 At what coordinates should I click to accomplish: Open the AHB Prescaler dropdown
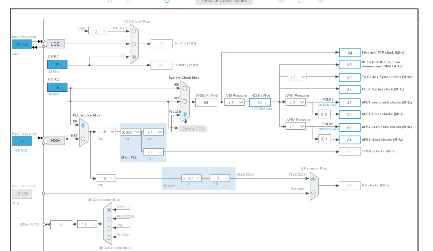point(234,102)
